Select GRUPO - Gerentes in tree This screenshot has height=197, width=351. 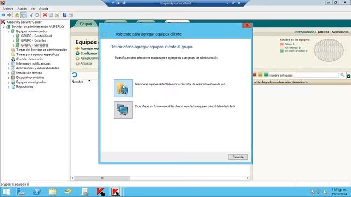coord(33,40)
